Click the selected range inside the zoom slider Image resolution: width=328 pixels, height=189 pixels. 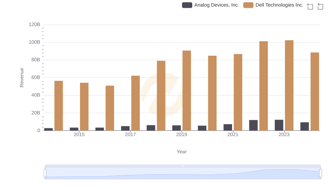tap(182, 173)
